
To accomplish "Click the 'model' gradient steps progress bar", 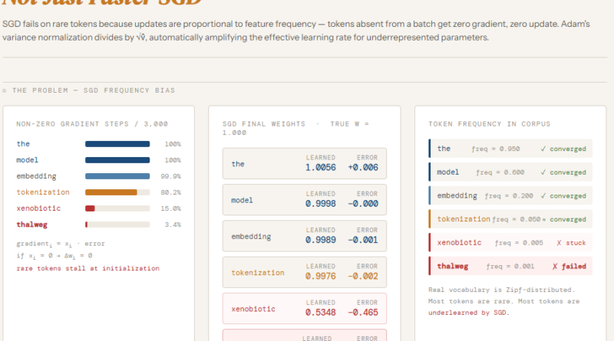I will coord(117,160).
